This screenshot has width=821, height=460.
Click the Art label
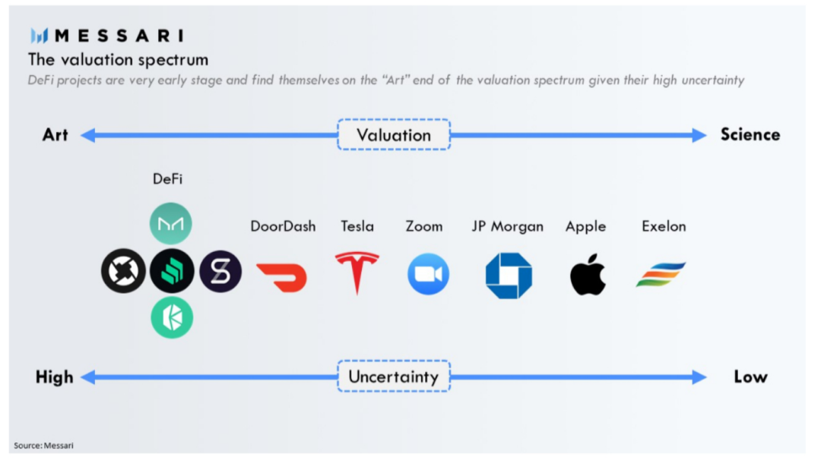point(55,135)
